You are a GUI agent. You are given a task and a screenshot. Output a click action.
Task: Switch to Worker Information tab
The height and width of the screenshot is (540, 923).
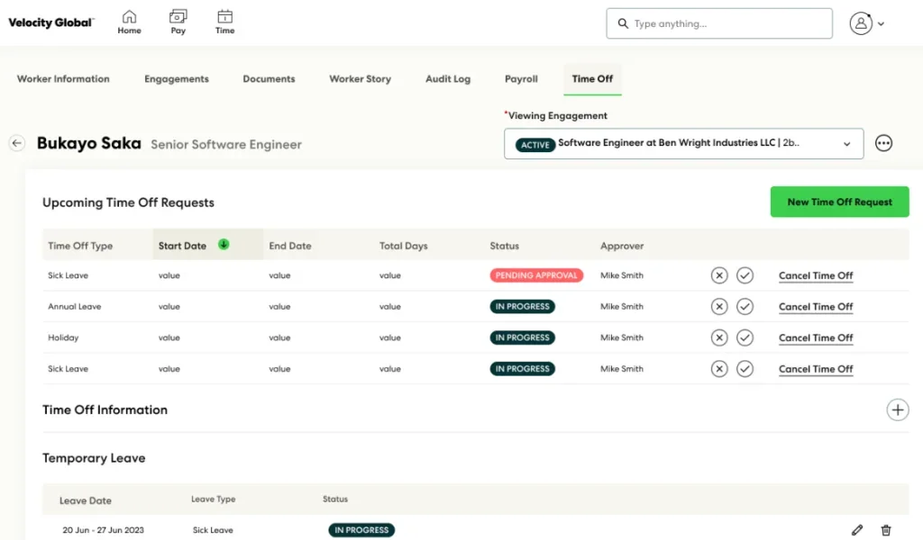click(x=63, y=78)
